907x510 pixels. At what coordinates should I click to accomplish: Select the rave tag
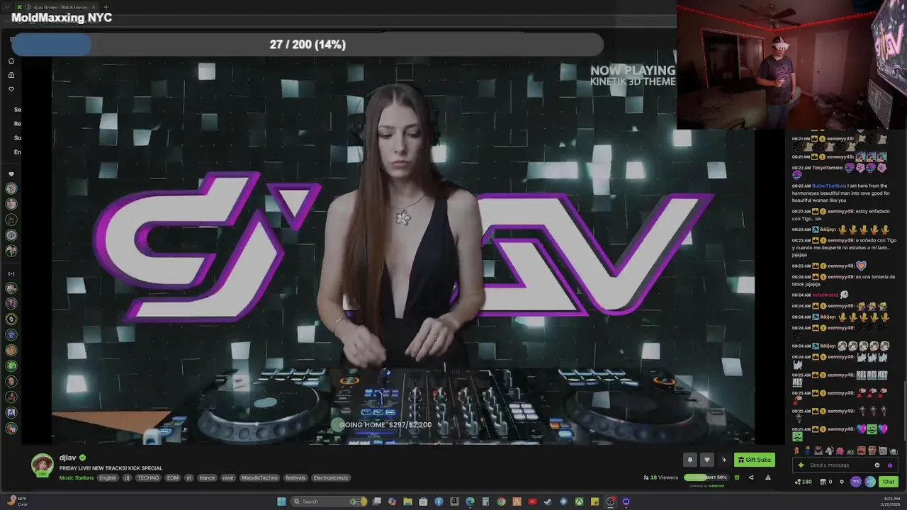(x=228, y=478)
